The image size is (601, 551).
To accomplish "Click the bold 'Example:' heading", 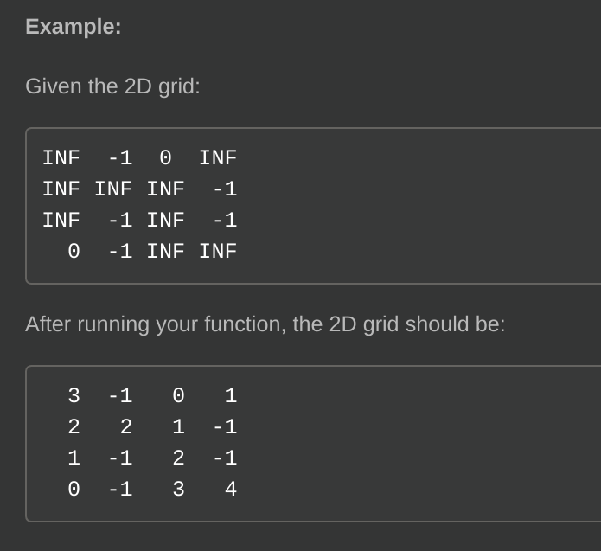I will [x=74, y=27].
